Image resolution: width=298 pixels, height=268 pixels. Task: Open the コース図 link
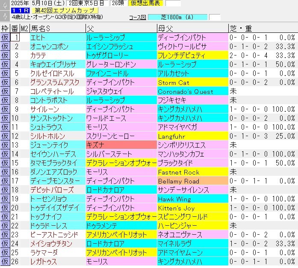pos(138,17)
